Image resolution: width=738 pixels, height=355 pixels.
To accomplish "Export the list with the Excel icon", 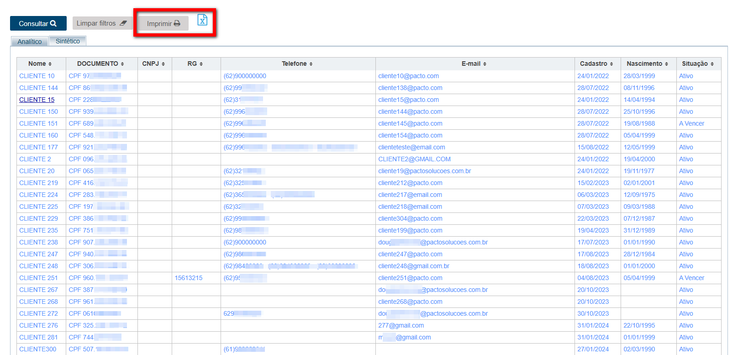I will (202, 20).
